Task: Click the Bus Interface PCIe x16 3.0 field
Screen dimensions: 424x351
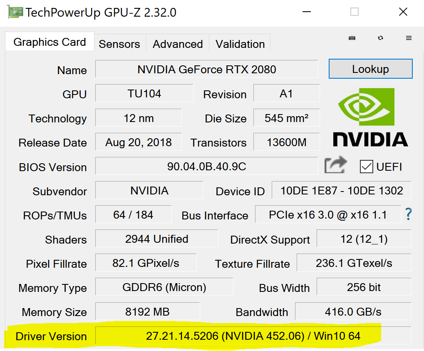Action: click(328, 214)
